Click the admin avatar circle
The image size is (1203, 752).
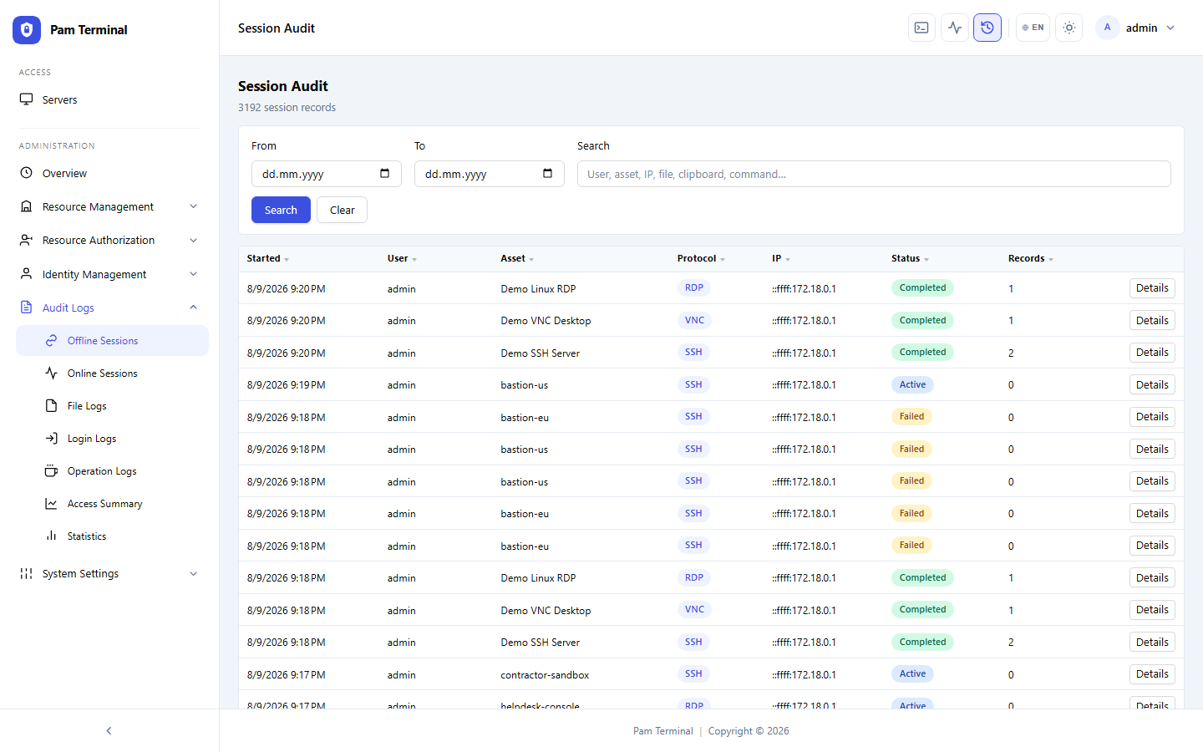1108,28
